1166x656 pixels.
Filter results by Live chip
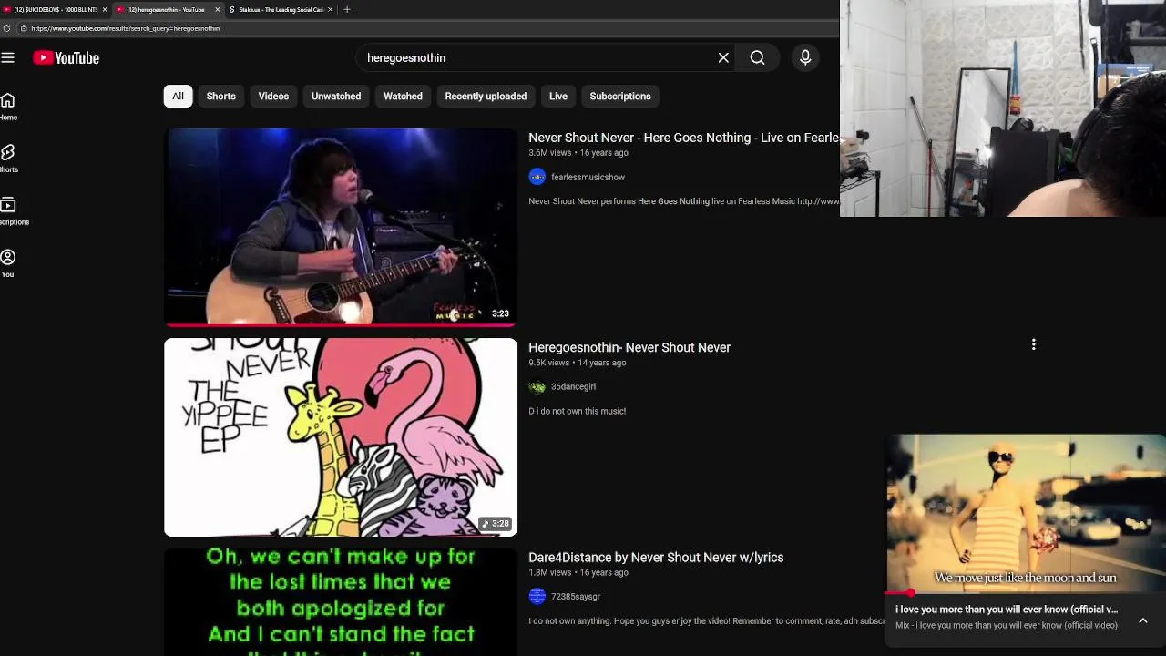click(x=558, y=96)
